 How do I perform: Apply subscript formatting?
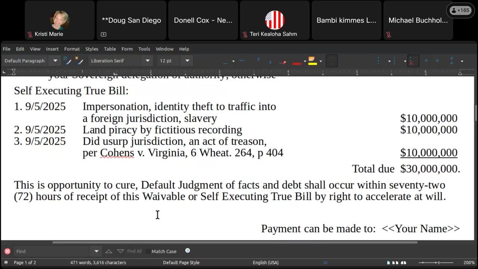click(x=270, y=62)
